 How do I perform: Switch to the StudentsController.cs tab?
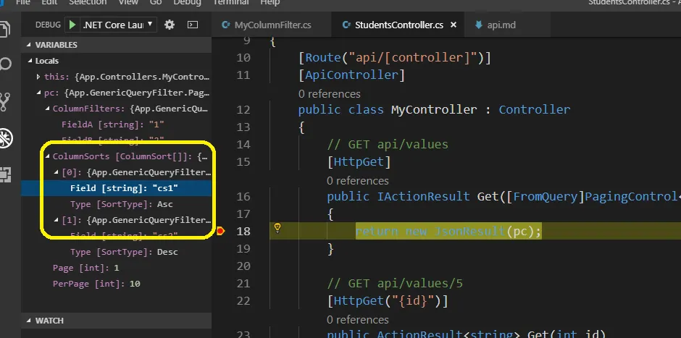click(x=397, y=25)
